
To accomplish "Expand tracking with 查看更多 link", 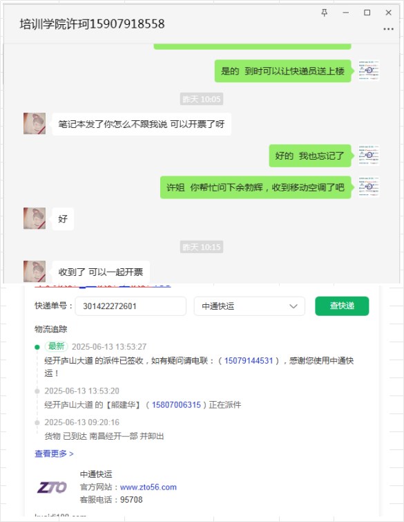I will click(54, 454).
